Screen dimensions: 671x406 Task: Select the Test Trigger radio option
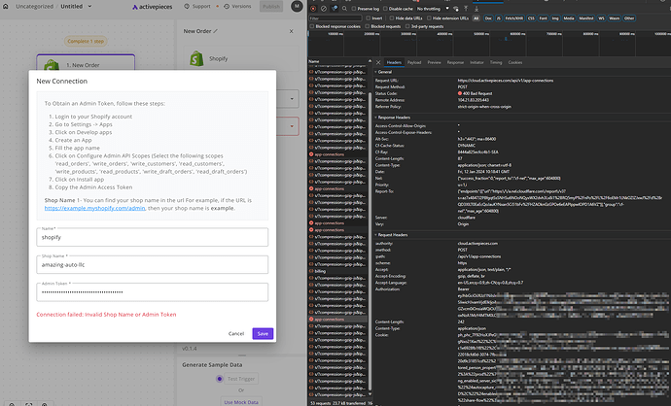[x=220, y=379]
